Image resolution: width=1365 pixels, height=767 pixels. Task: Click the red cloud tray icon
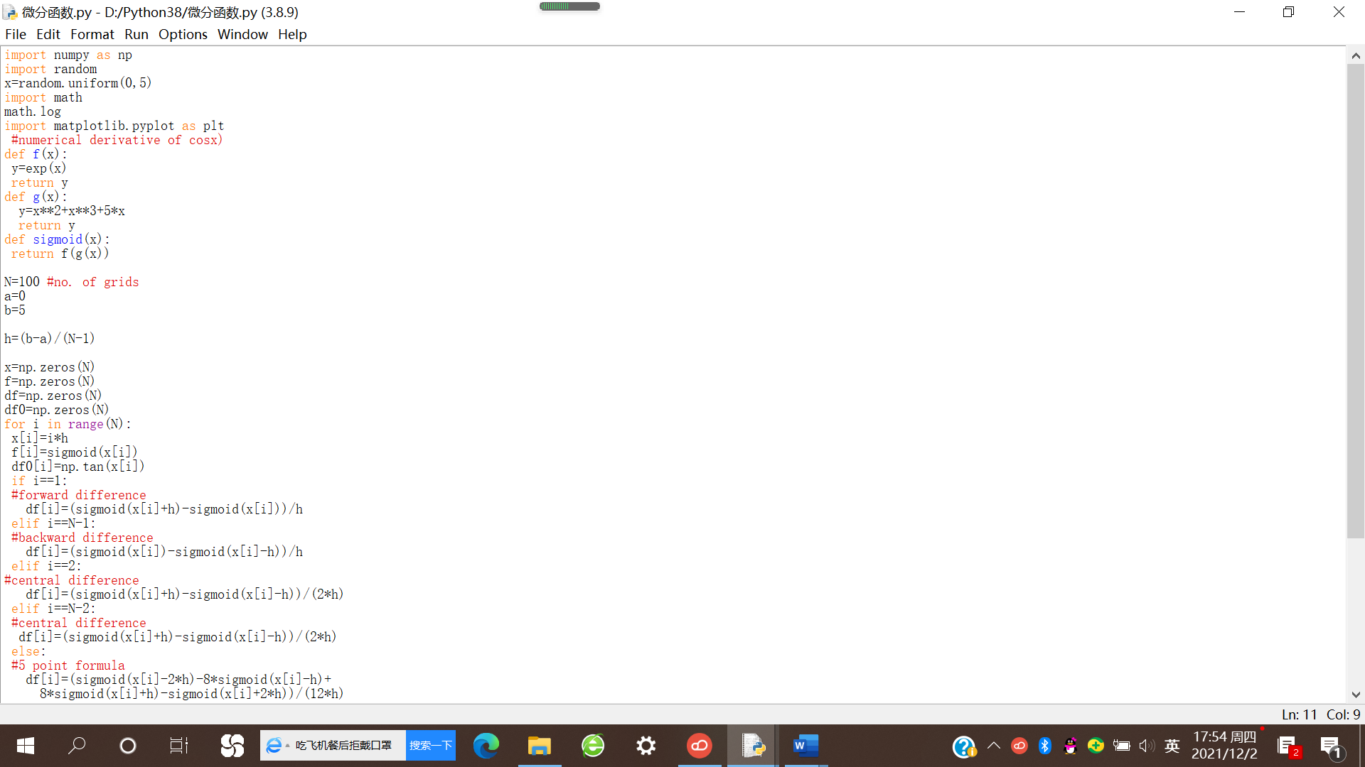pos(1019,746)
